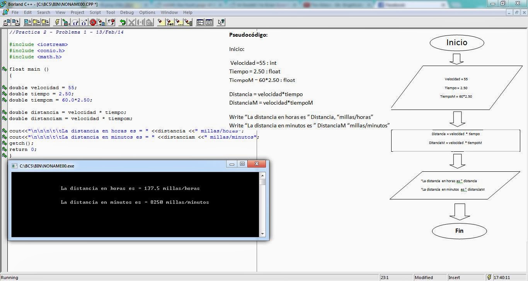
Task: Click the clock showing 17:40:11
Action: 502,277
